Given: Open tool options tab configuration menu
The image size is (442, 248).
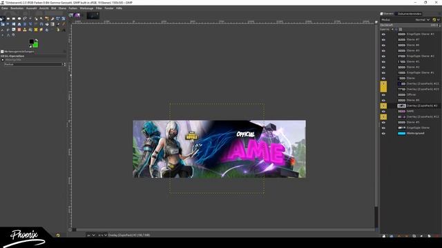Looking at the screenshot, I should tap(64, 52).
